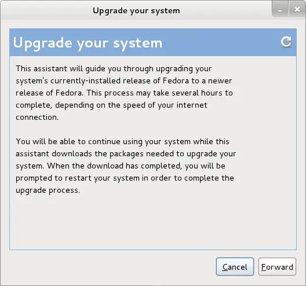The image size is (306, 286).
Task: Click the line starting "assistant downloads the packages"
Action: (126, 154)
